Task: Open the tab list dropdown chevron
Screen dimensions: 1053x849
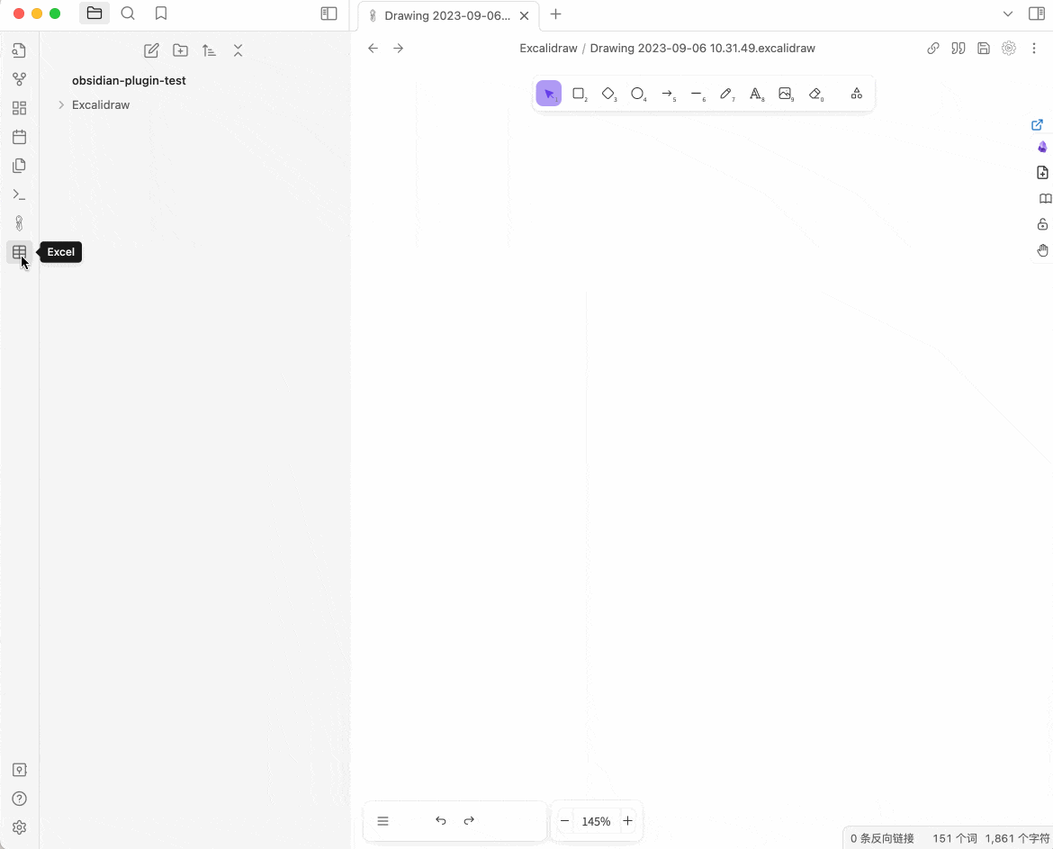Action: pyautogui.click(x=1007, y=14)
